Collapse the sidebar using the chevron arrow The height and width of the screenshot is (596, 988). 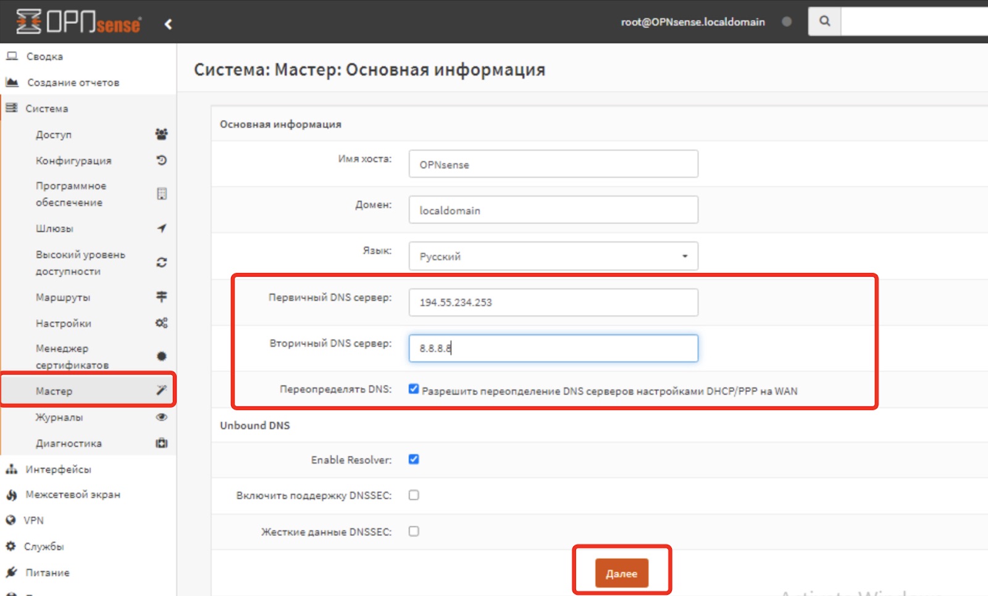pos(167,22)
